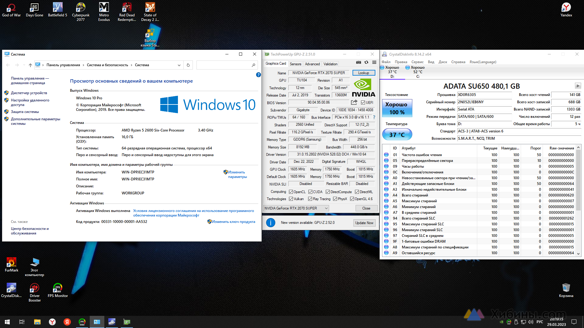
Task: Open File Explorer from taskbar
Action: pos(37,322)
